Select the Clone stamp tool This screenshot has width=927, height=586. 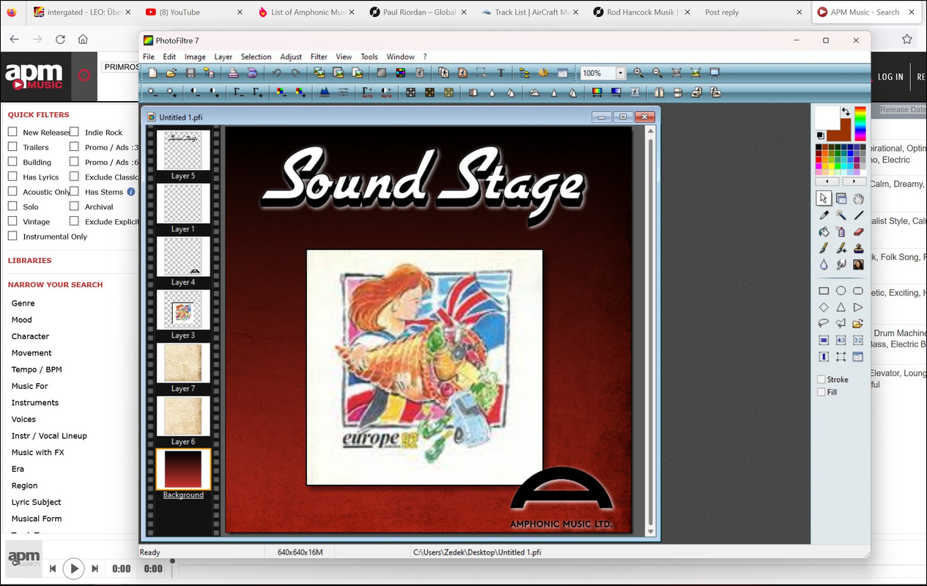(x=858, y=248)
